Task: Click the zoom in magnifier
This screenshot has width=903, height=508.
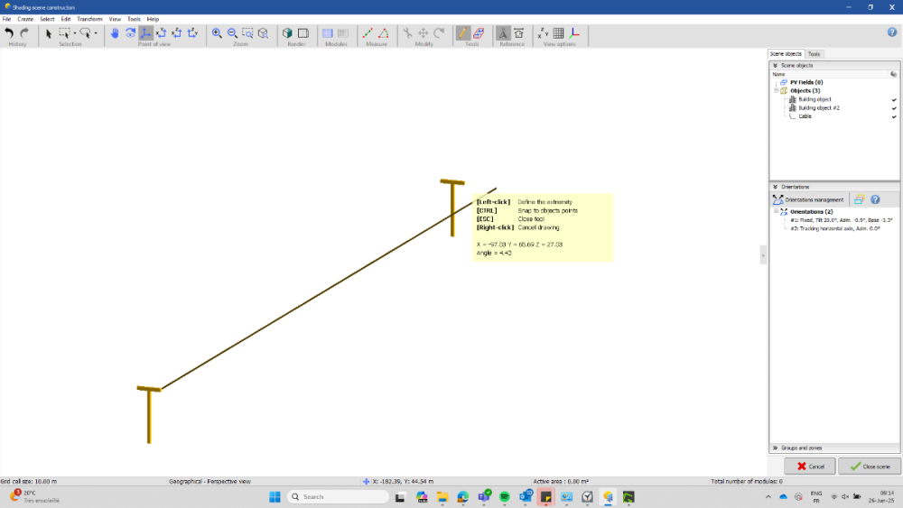Action: tap(217, 33)
